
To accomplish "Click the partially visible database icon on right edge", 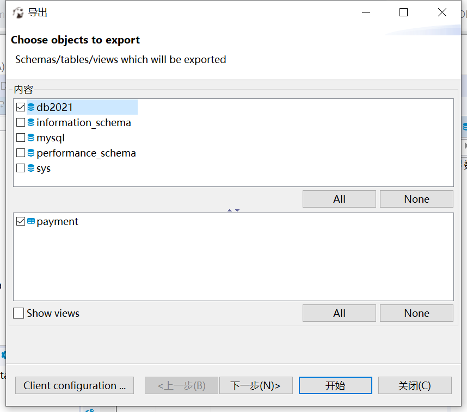I will (x=465, y=127).
